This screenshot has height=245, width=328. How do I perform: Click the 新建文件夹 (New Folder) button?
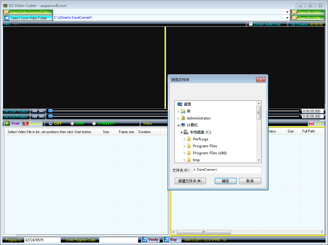tap(190, 181)
